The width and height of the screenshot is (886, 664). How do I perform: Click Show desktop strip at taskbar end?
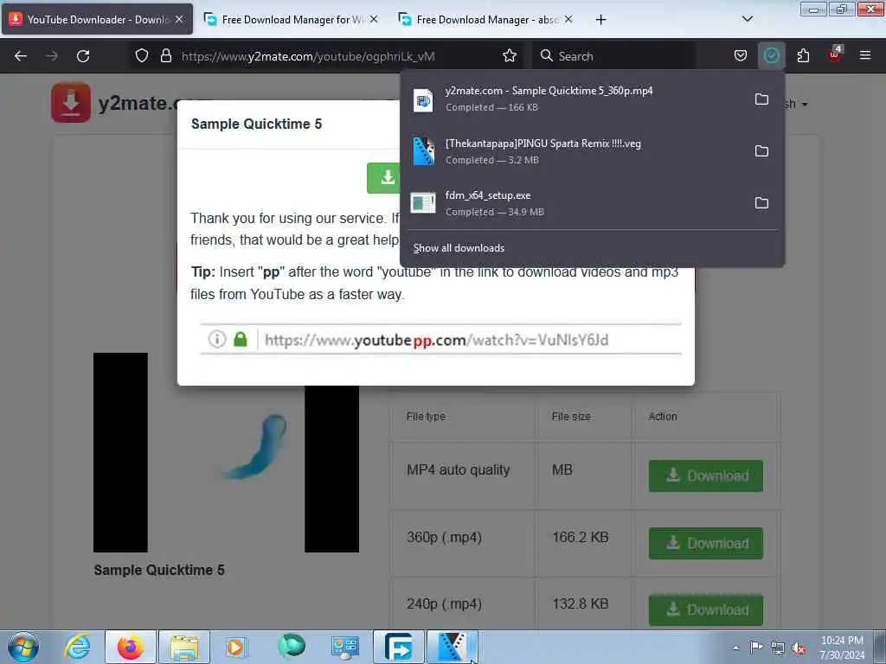879,648
